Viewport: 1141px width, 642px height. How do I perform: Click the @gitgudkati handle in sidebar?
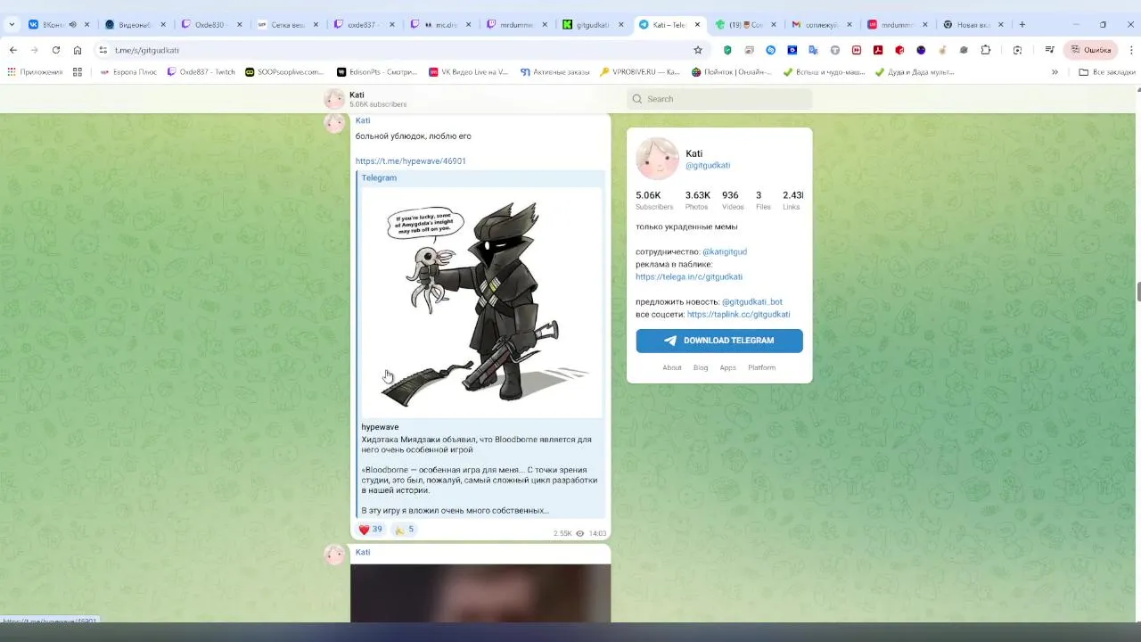[708, 166]
